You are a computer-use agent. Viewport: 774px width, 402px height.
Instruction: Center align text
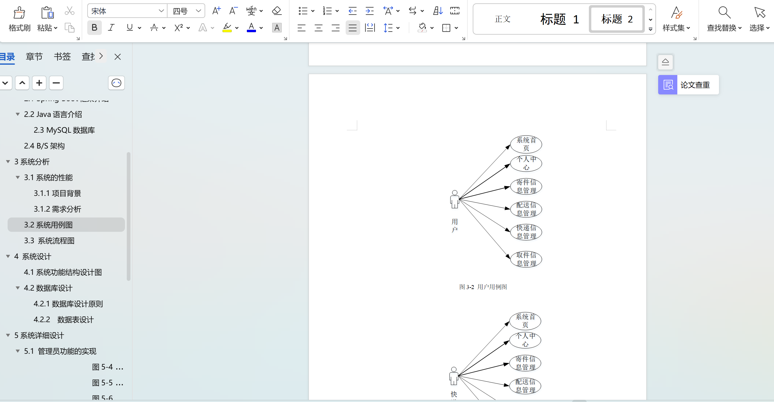click(319, 28)
